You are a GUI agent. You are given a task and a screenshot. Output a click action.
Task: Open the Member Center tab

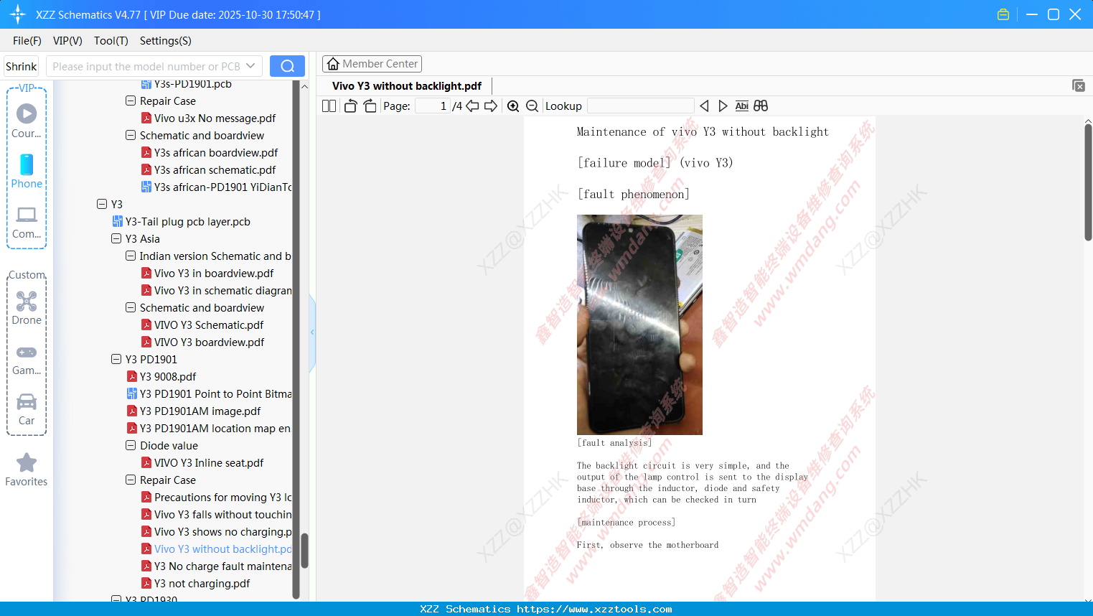(x=372, y=64)
